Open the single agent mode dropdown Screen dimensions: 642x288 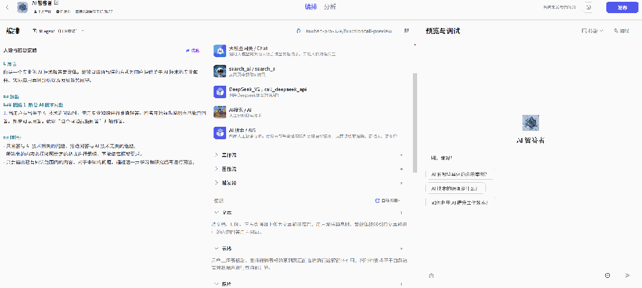pyautogui.click(x=58, y=31)
